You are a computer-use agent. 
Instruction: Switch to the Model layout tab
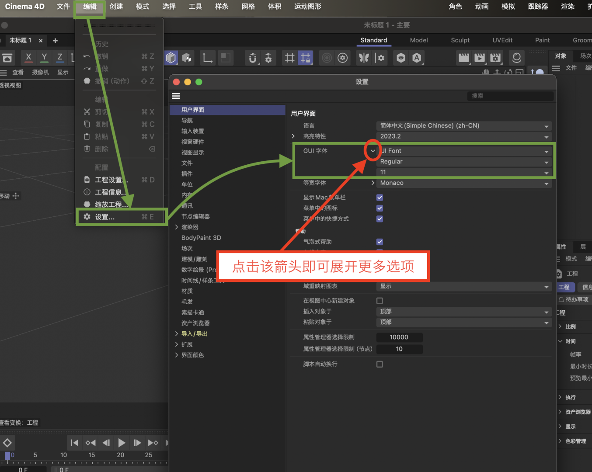point(419,40)
